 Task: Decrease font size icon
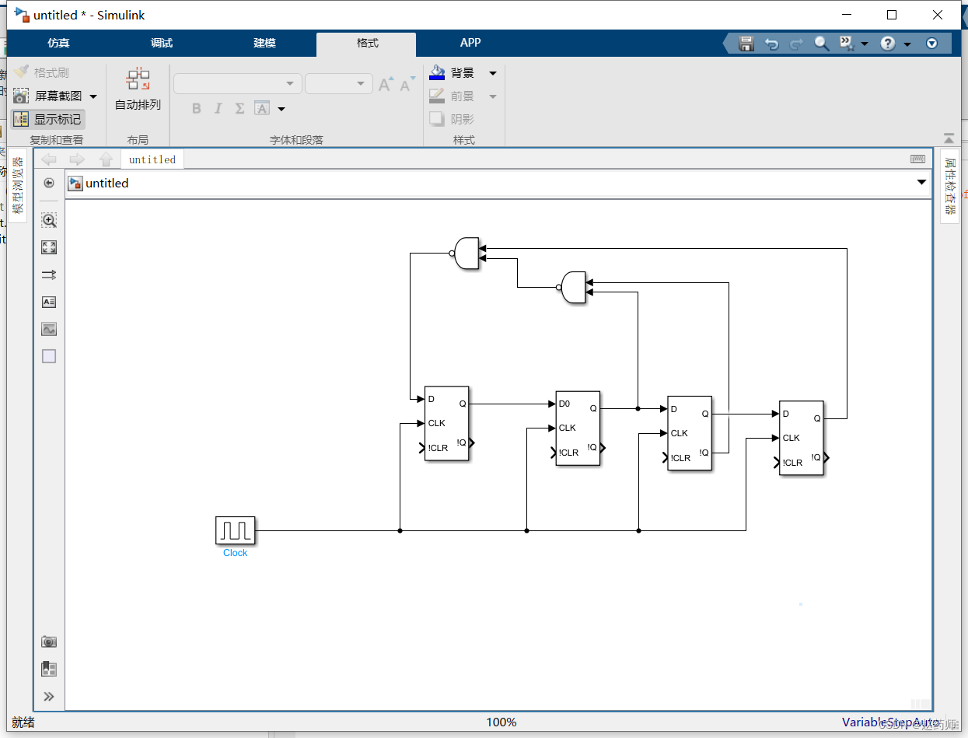pyautogui.click(x=407, y=84)
